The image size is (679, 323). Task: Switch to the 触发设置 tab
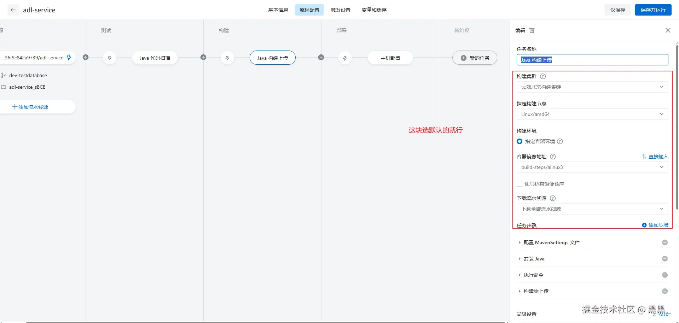pos(341,10)
